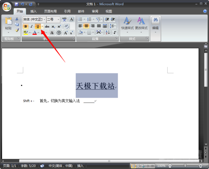
Task: Click word count 字数: 5/20
Action: [x=28, y=166]
